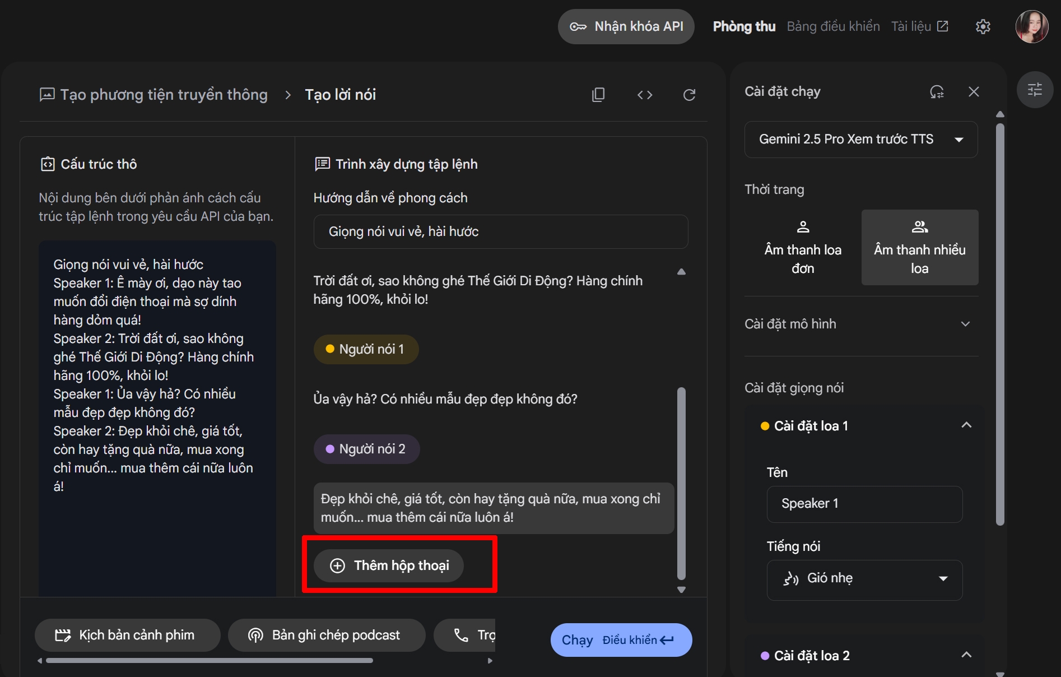The image size is (1061, 677).
Task: Click the yellow dot of Cài đặt loa 1
Action: [765, 426]
